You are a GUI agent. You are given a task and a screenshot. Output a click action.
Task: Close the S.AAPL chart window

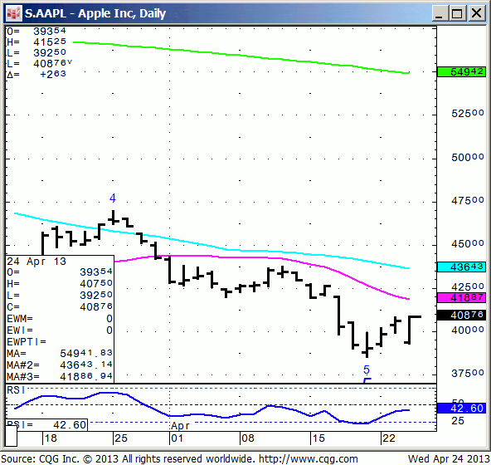pos(476,13)
